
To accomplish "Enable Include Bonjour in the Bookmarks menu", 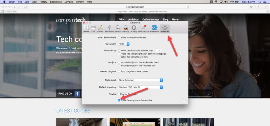I will 119,62.
